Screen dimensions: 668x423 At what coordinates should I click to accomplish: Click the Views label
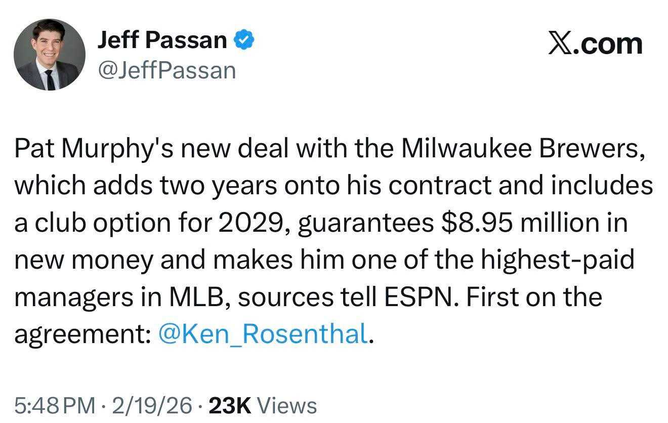point(287,406)
